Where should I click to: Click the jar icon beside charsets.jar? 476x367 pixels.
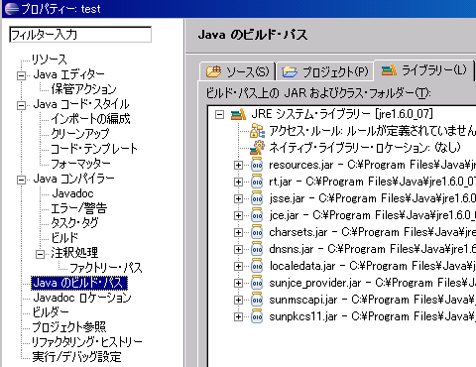[x=257, y=232]
